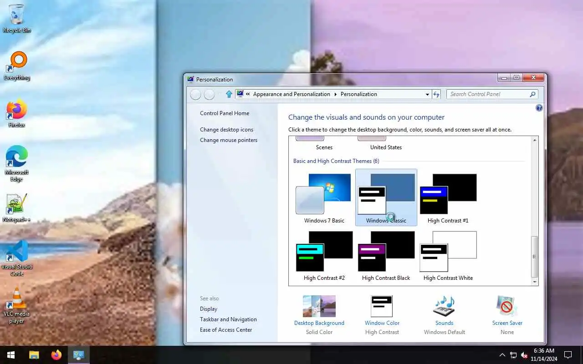Image resolution: width=583 pixels, height=364 pixels.
Task: Select the Windows 7 Basic theme
Action: [324, 198]
